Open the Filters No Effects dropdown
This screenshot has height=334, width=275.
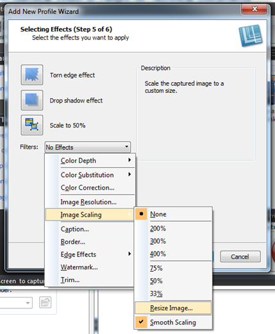tap(88, 147)
